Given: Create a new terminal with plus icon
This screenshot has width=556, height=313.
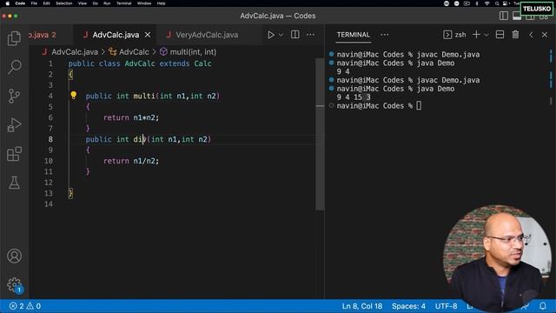Looking at the screenshot, I should click(477, 35).
